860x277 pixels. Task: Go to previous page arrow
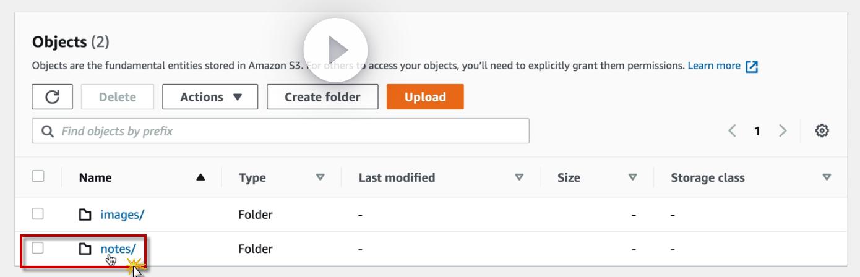(732, 130)
